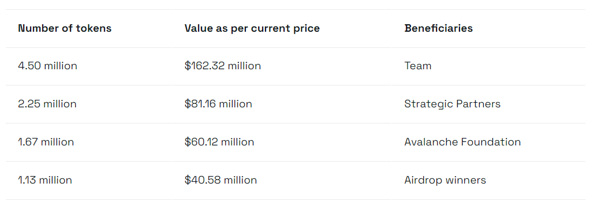Select the '$162.32 million' value cell
Screen dimensions: 605x213
223,66
